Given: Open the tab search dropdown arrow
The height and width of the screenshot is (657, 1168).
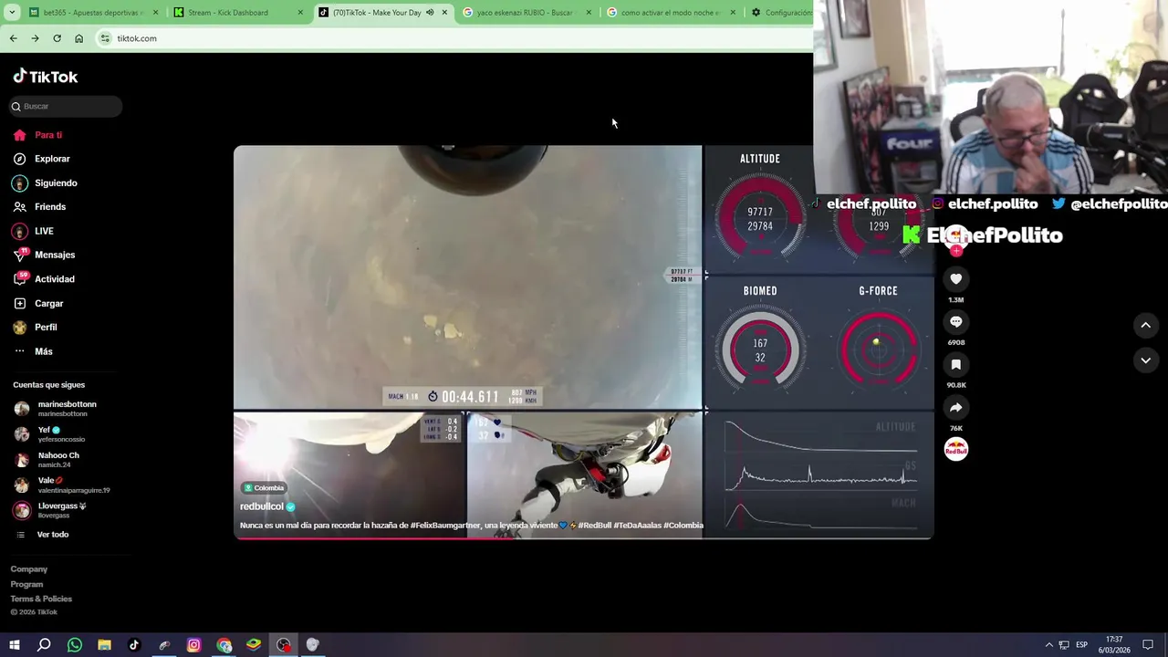Looking at the screenshot, I should [12, 13].
